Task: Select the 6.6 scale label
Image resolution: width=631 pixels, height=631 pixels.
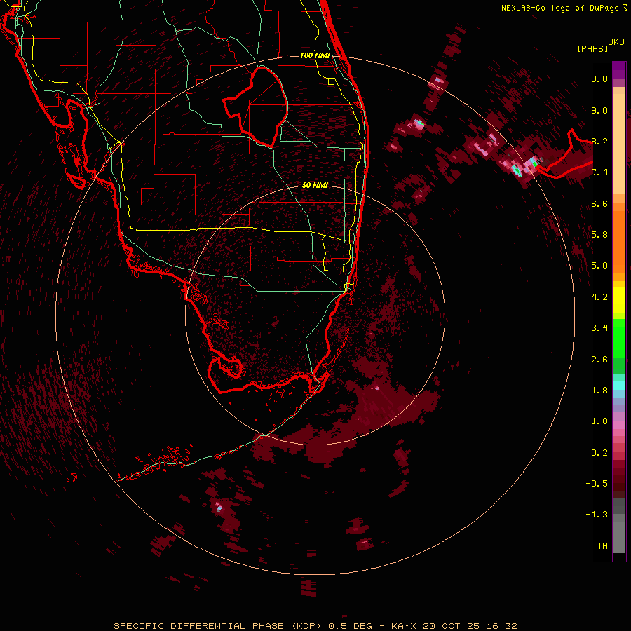Action: click(x=599, y=203)
